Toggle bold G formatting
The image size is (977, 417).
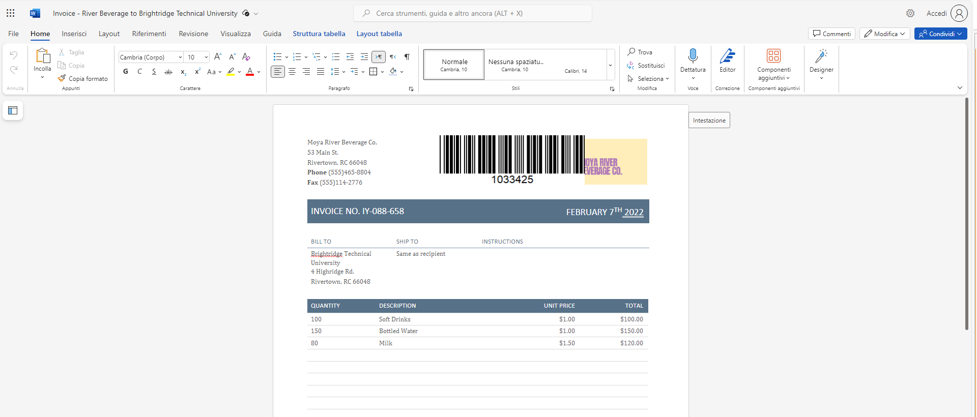tap(126, 72)
